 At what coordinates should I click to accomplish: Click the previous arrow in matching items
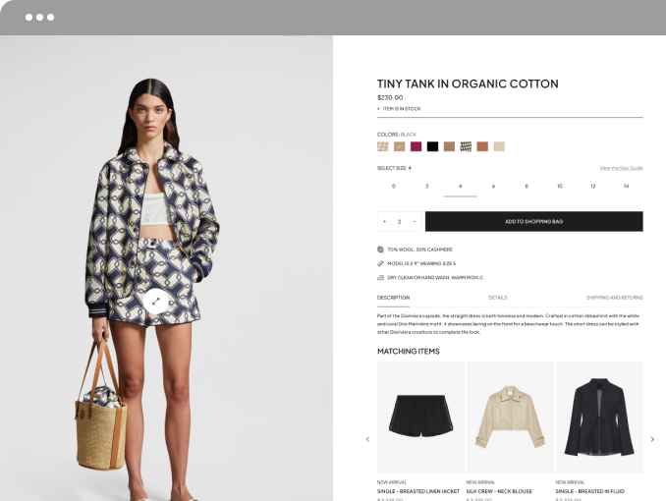click(x=367, y=439)
